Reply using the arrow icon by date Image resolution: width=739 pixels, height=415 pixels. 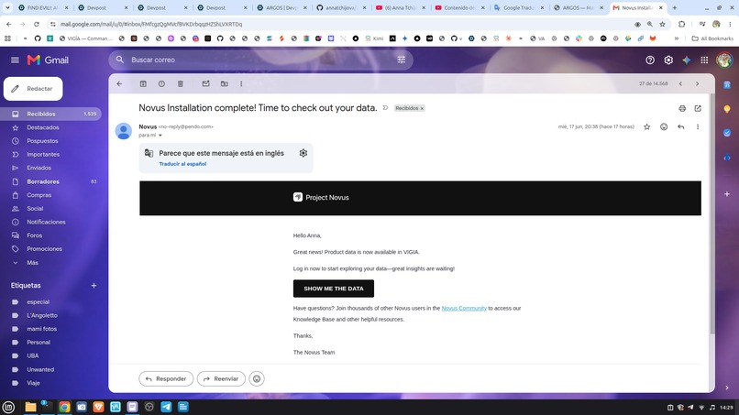pos(681,126)
